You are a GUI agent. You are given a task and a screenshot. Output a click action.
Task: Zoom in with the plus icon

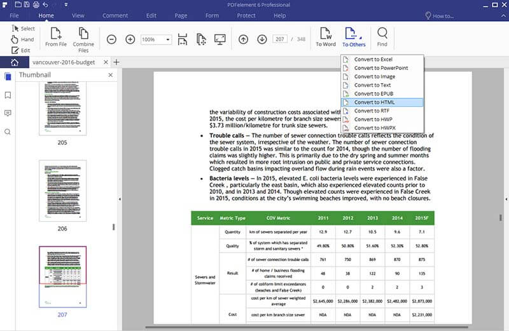pyautogui.click(x=130, y=39)
